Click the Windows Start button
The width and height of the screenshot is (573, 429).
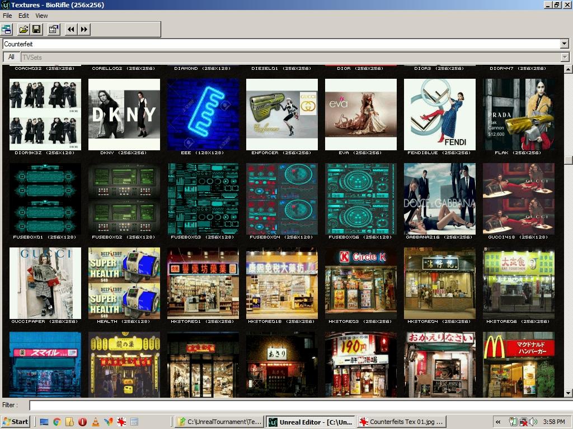tap(15, 422)
